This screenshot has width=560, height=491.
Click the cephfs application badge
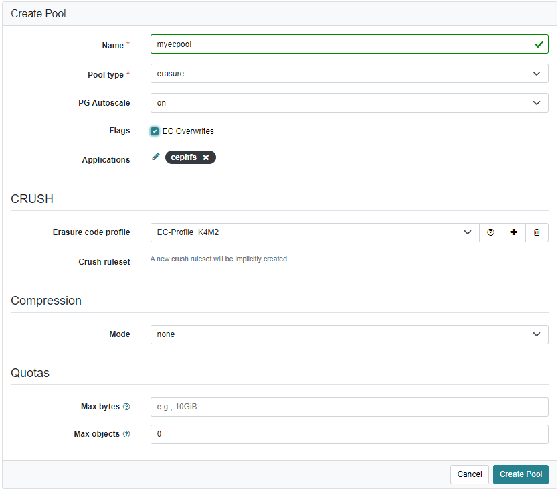pyautogui.click(x=183, y=157)
